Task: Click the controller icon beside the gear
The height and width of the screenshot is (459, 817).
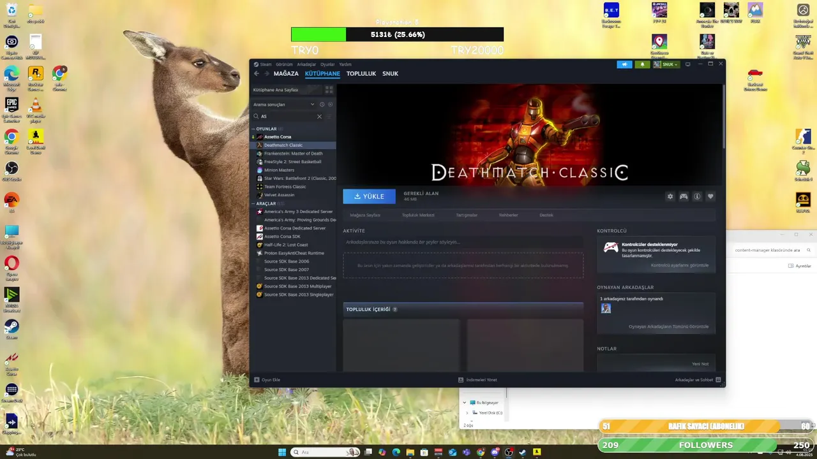Action: pyautogui.click(x=684, y=196)
